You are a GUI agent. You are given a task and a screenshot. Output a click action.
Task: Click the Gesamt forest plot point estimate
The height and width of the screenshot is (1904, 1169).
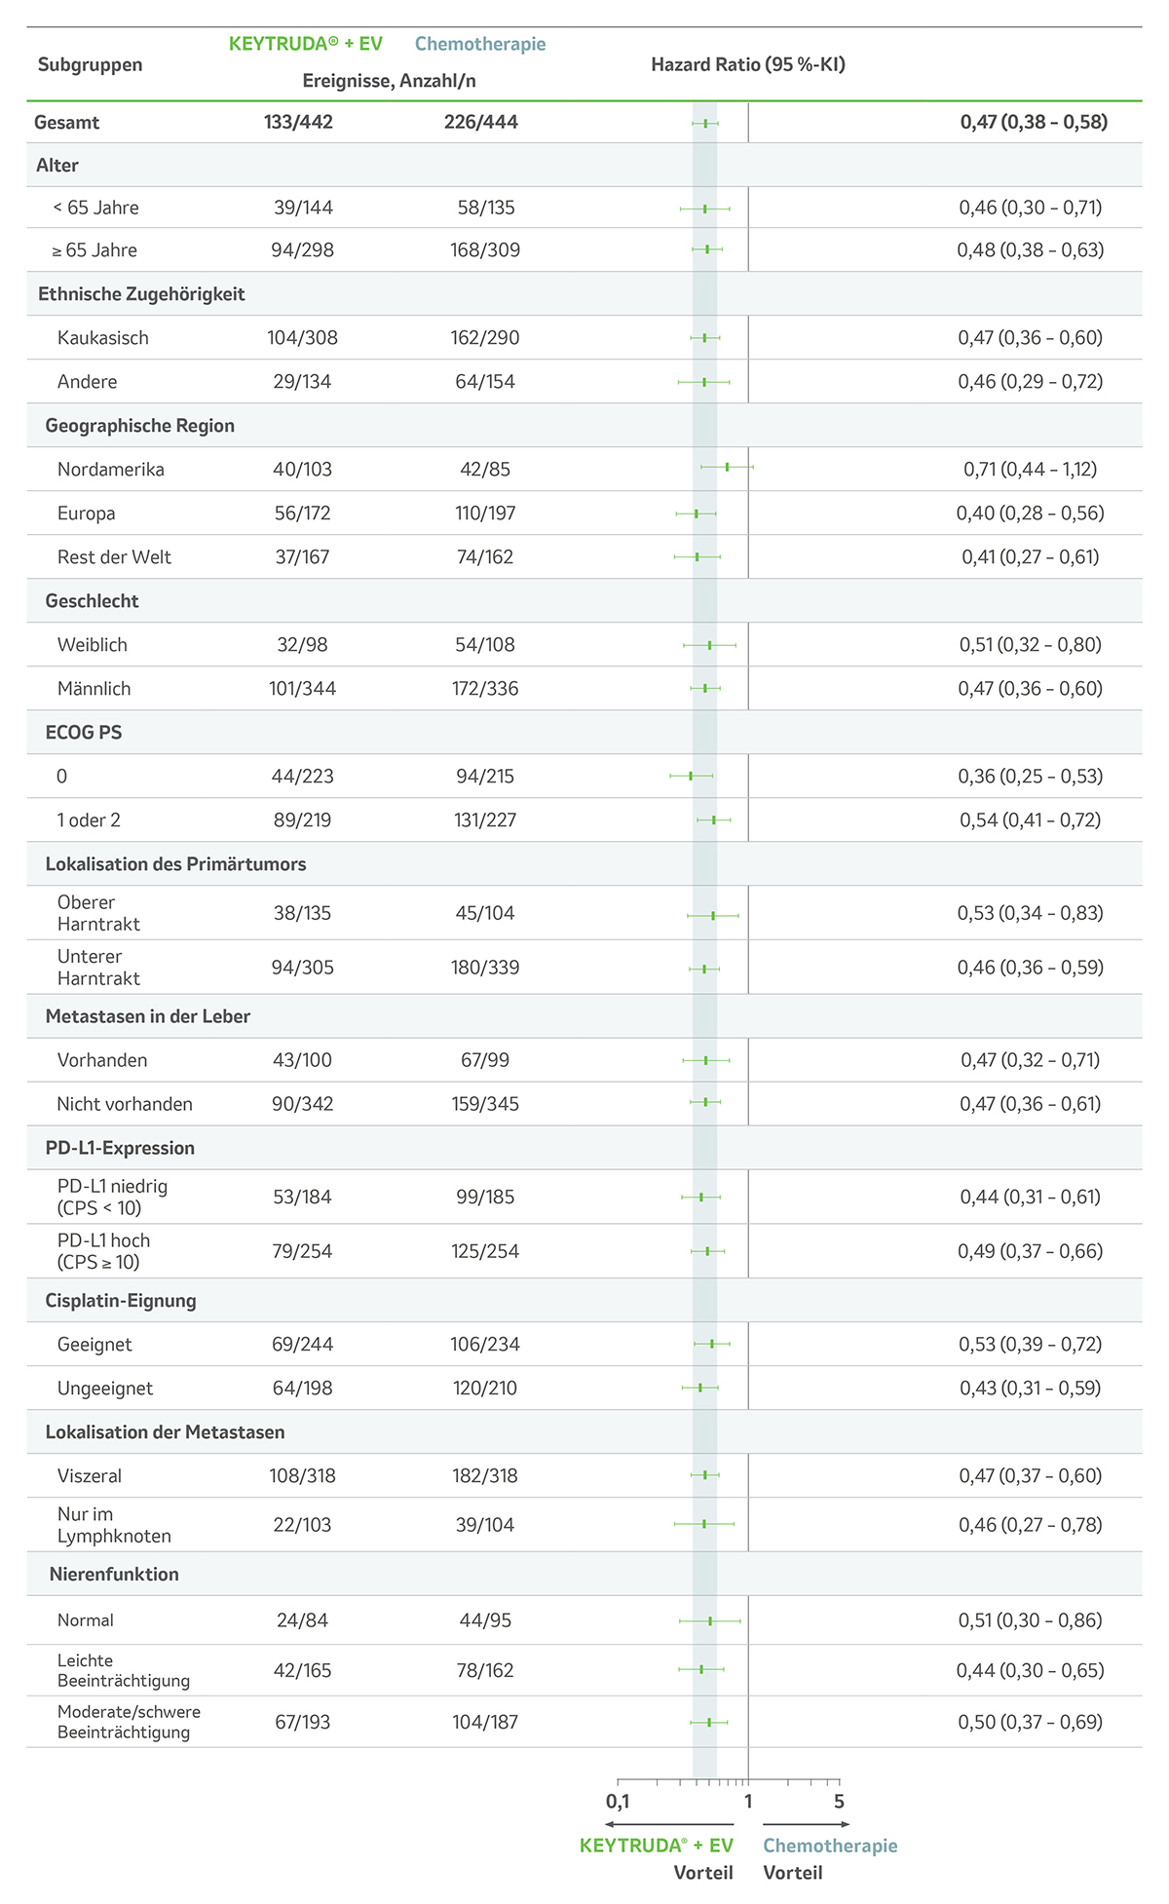[705, 123]
